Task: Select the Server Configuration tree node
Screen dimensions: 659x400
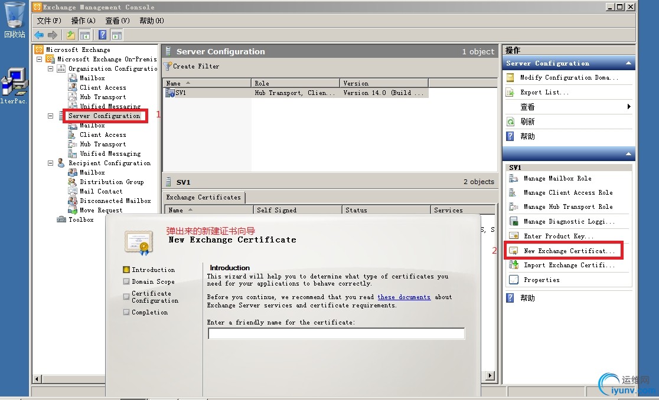Action: click(x=105, y=116)
